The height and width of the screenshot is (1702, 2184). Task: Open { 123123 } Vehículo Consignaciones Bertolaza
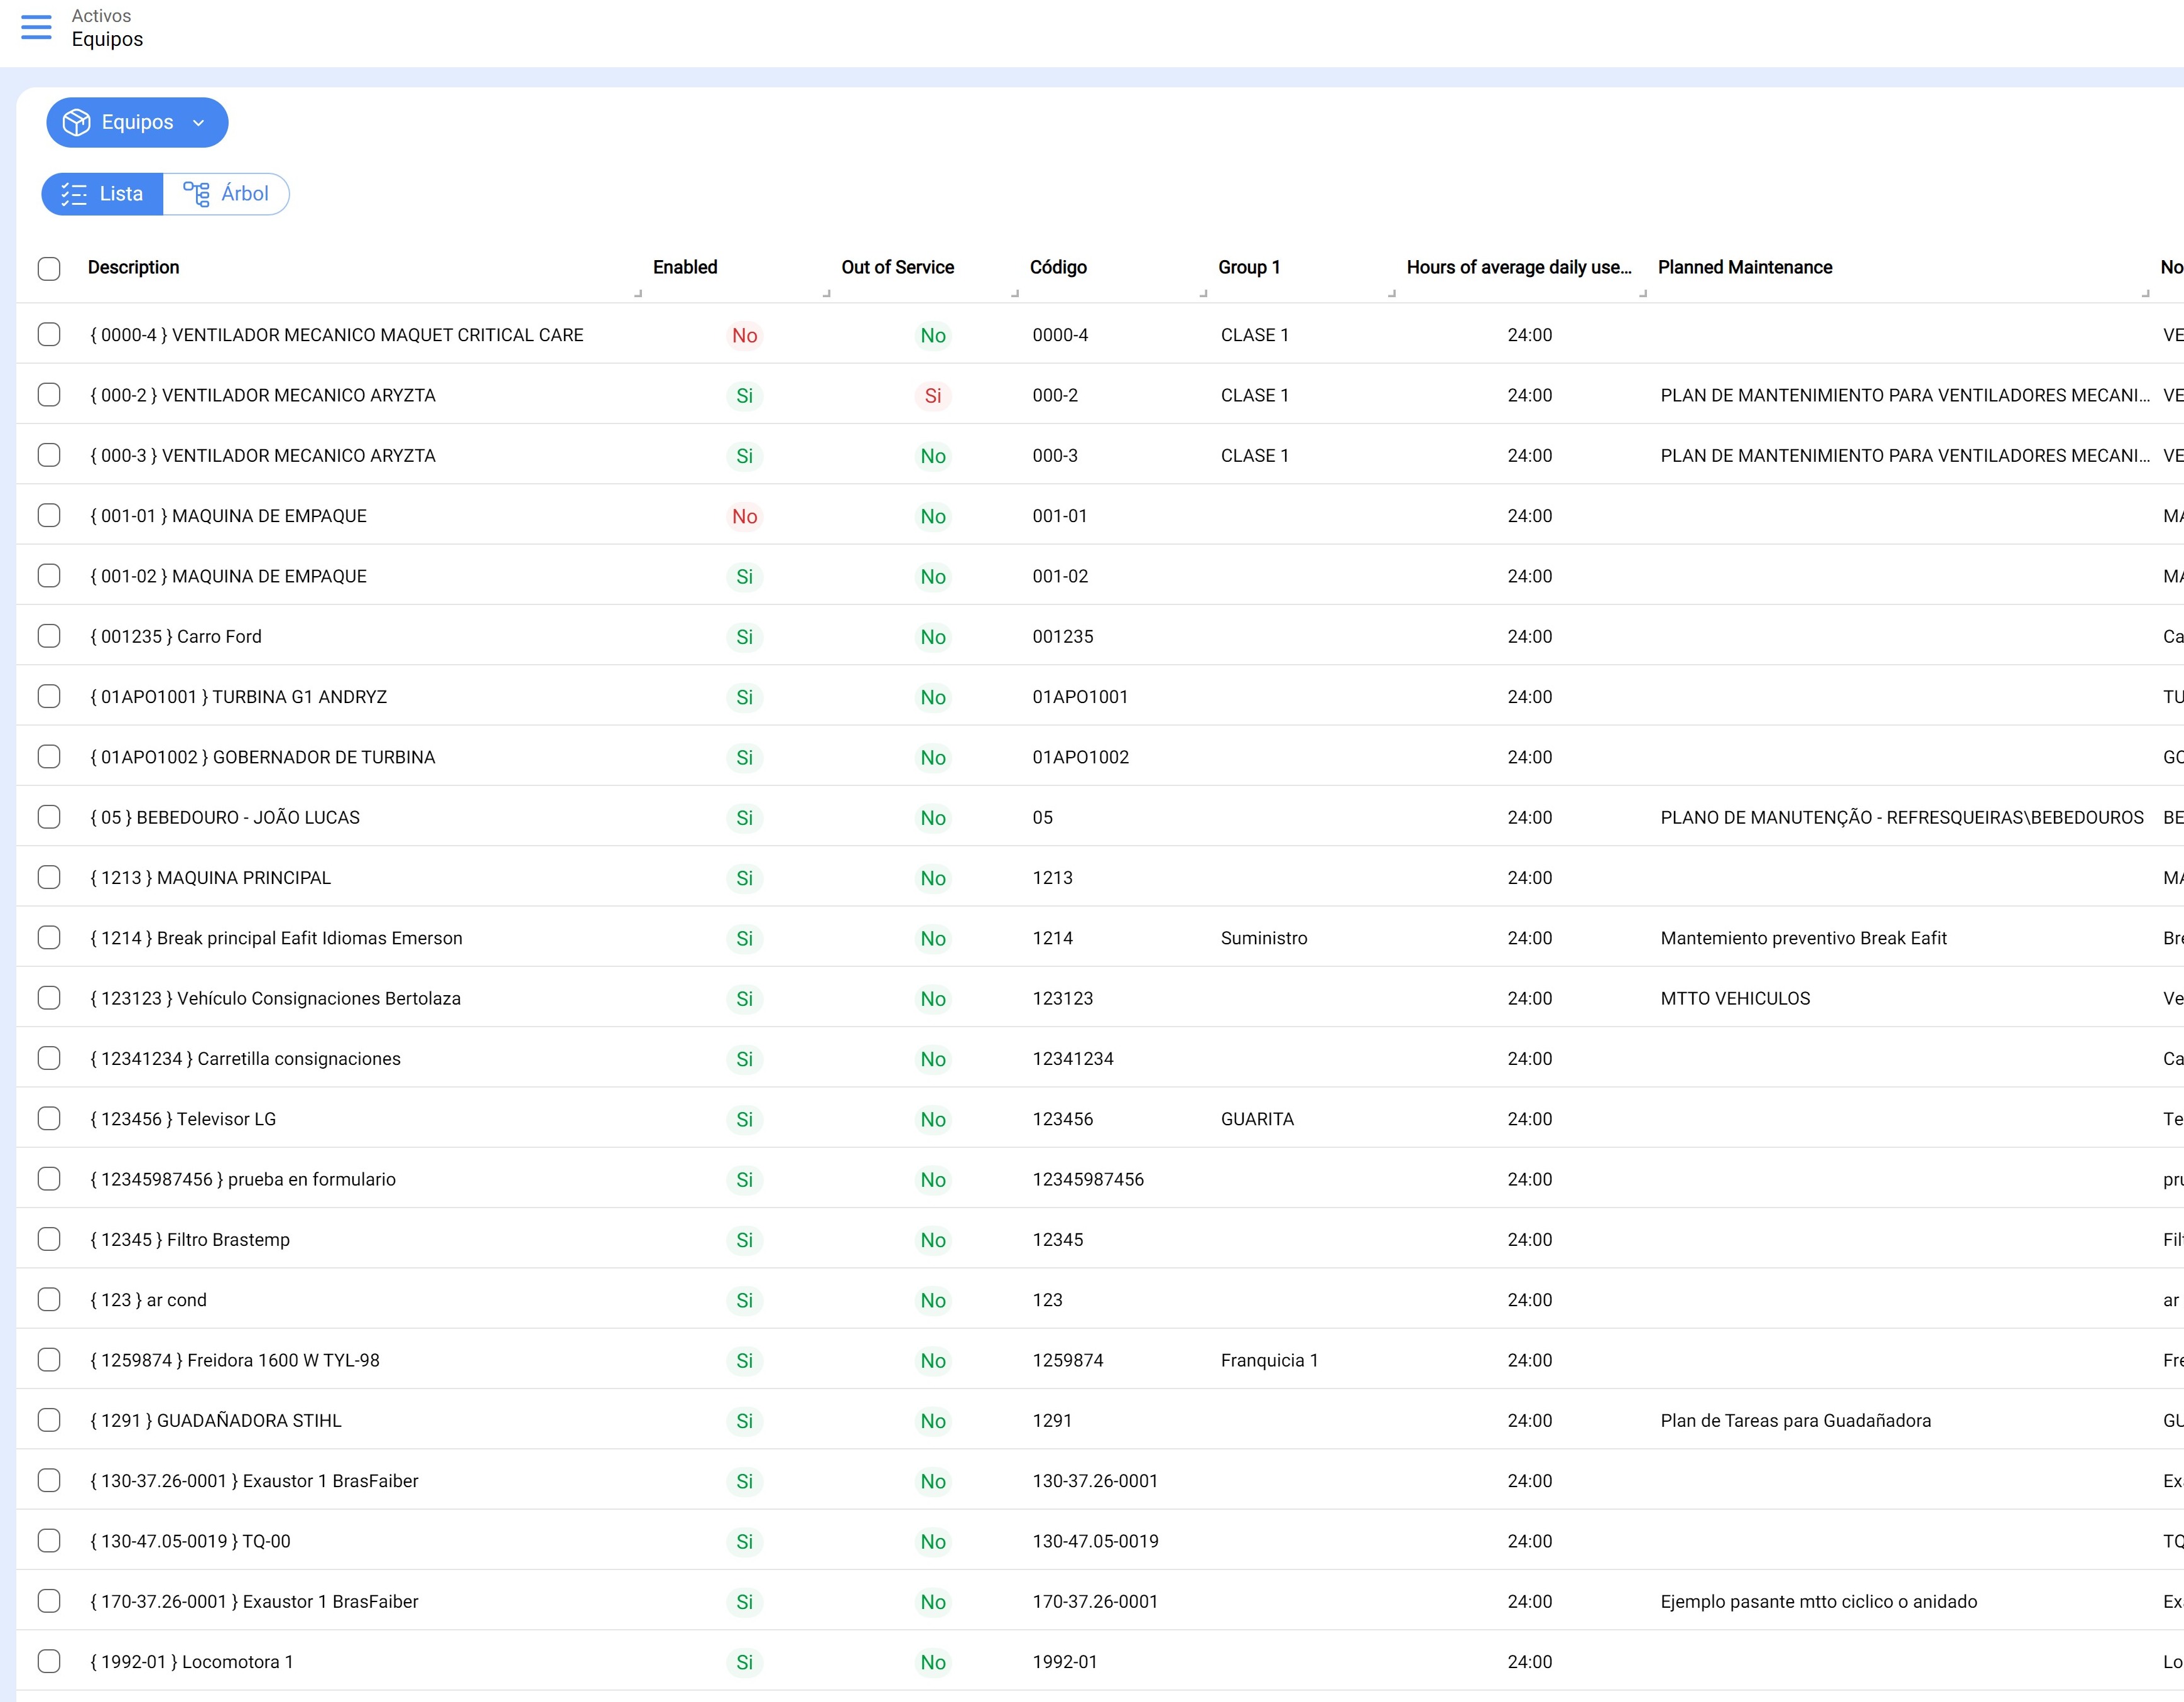(276, 998)
